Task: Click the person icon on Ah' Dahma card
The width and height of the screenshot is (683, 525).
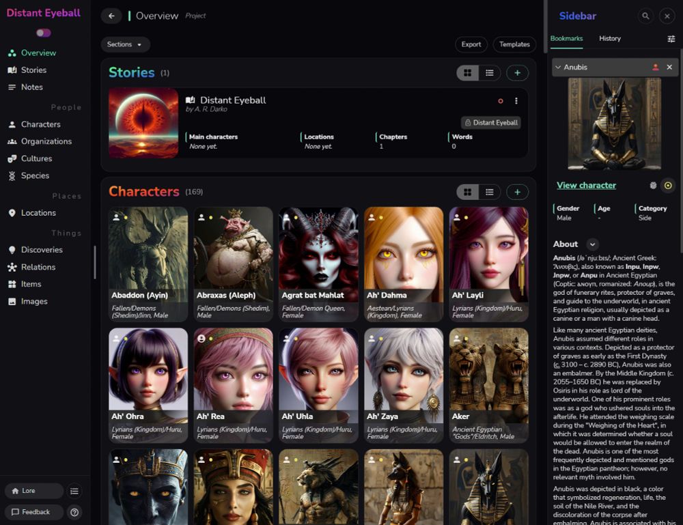Action: [372, 217]
